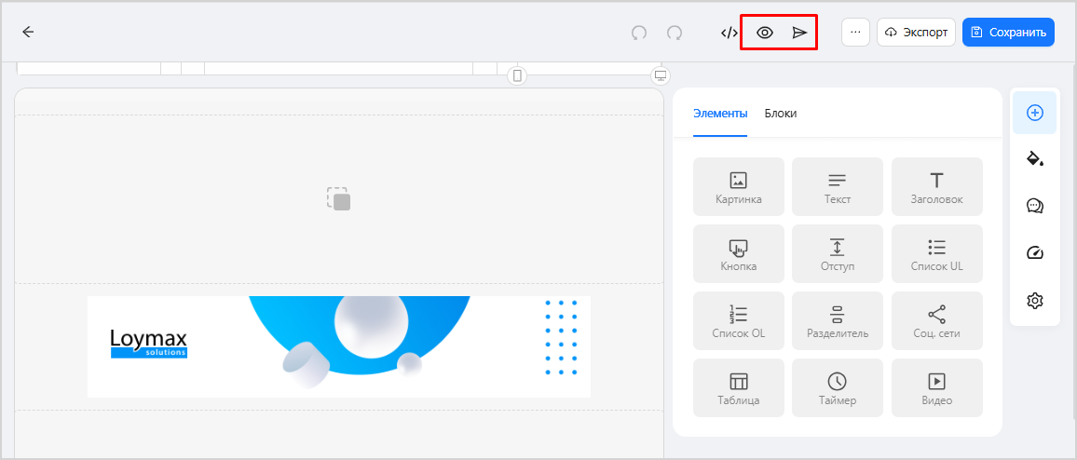Select the Картинка element
Viewport: 1077px width, 460px height.
point(739,187)
